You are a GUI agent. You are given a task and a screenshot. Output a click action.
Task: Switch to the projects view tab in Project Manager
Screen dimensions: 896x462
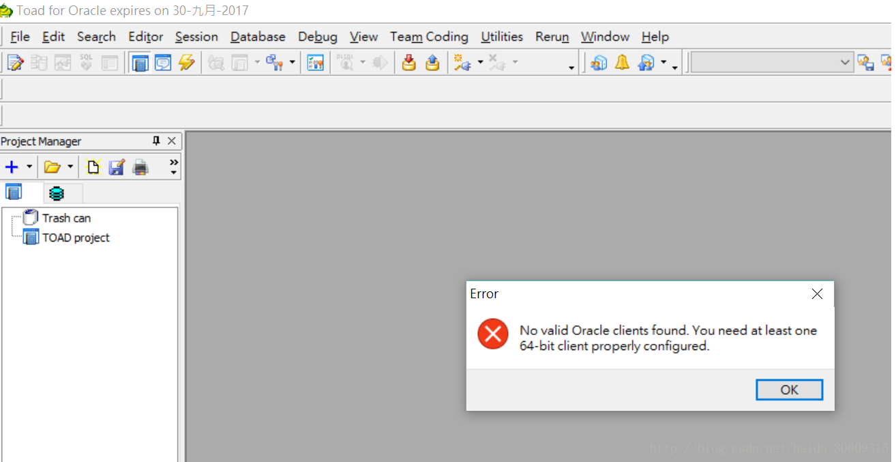pos(14,192)
